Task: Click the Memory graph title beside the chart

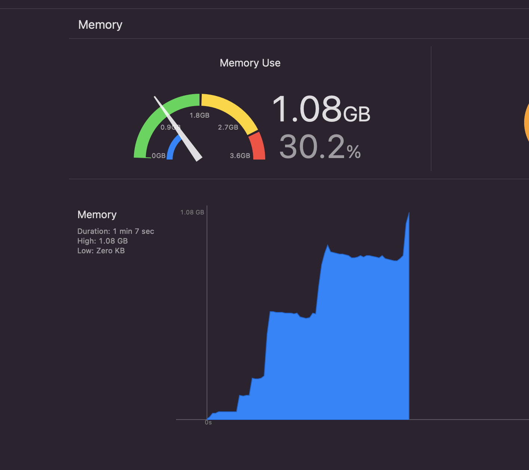Action: tap(97, 214)
